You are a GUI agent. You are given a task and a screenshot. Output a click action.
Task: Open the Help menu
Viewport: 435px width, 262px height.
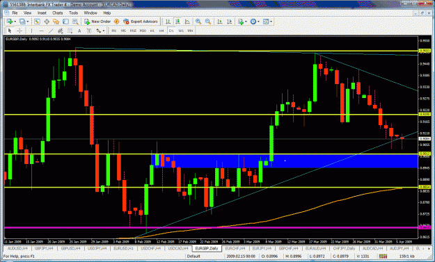pyautogui.click(x=106, y=13)
